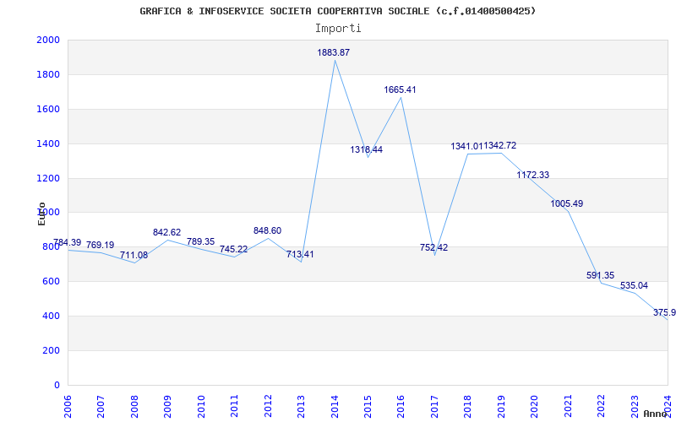Screen dimensions: 676x422
Task: Click the 600 y-axis tick label
Action: [52, 281]
